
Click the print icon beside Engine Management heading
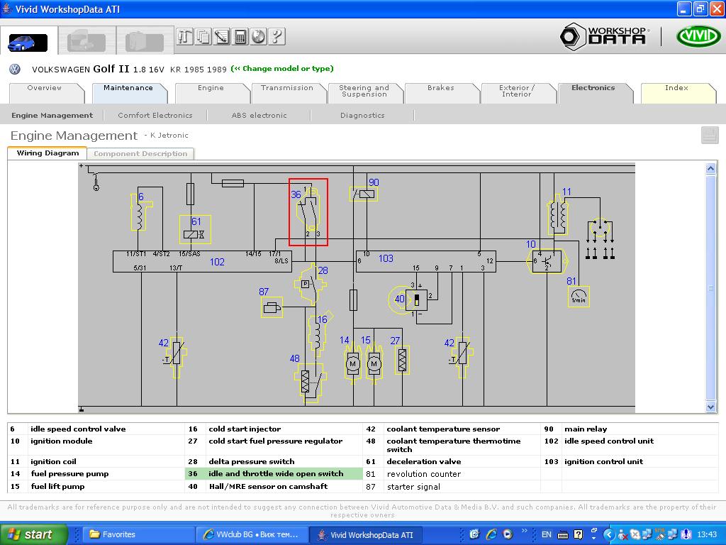point(709,136)
